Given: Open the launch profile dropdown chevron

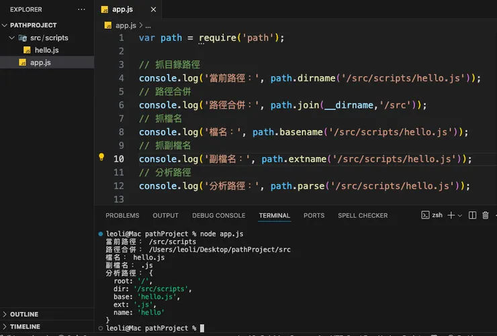Looking at the screenshot, I should click(460, 215).
